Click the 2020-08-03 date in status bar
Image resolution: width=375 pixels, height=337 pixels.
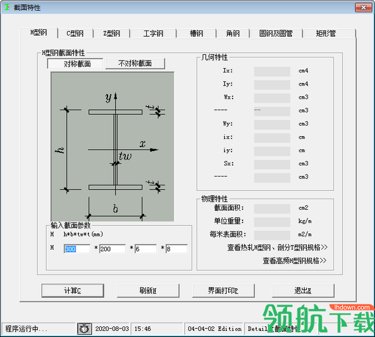pyautogui.click(x=112, y=329)
